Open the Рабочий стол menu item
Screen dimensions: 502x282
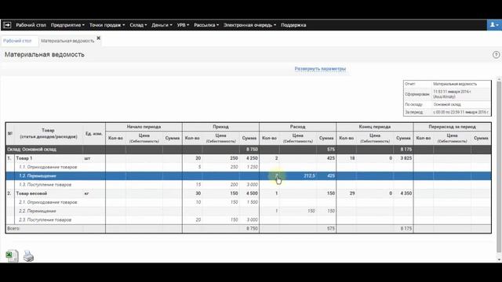(31, 25)
